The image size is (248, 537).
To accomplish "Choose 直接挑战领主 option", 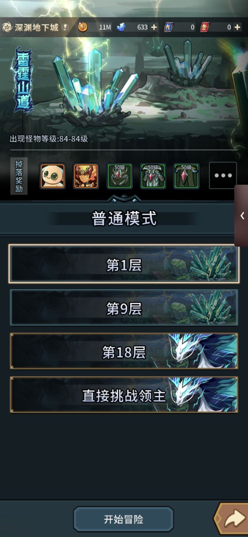I will tap(124, 394).
